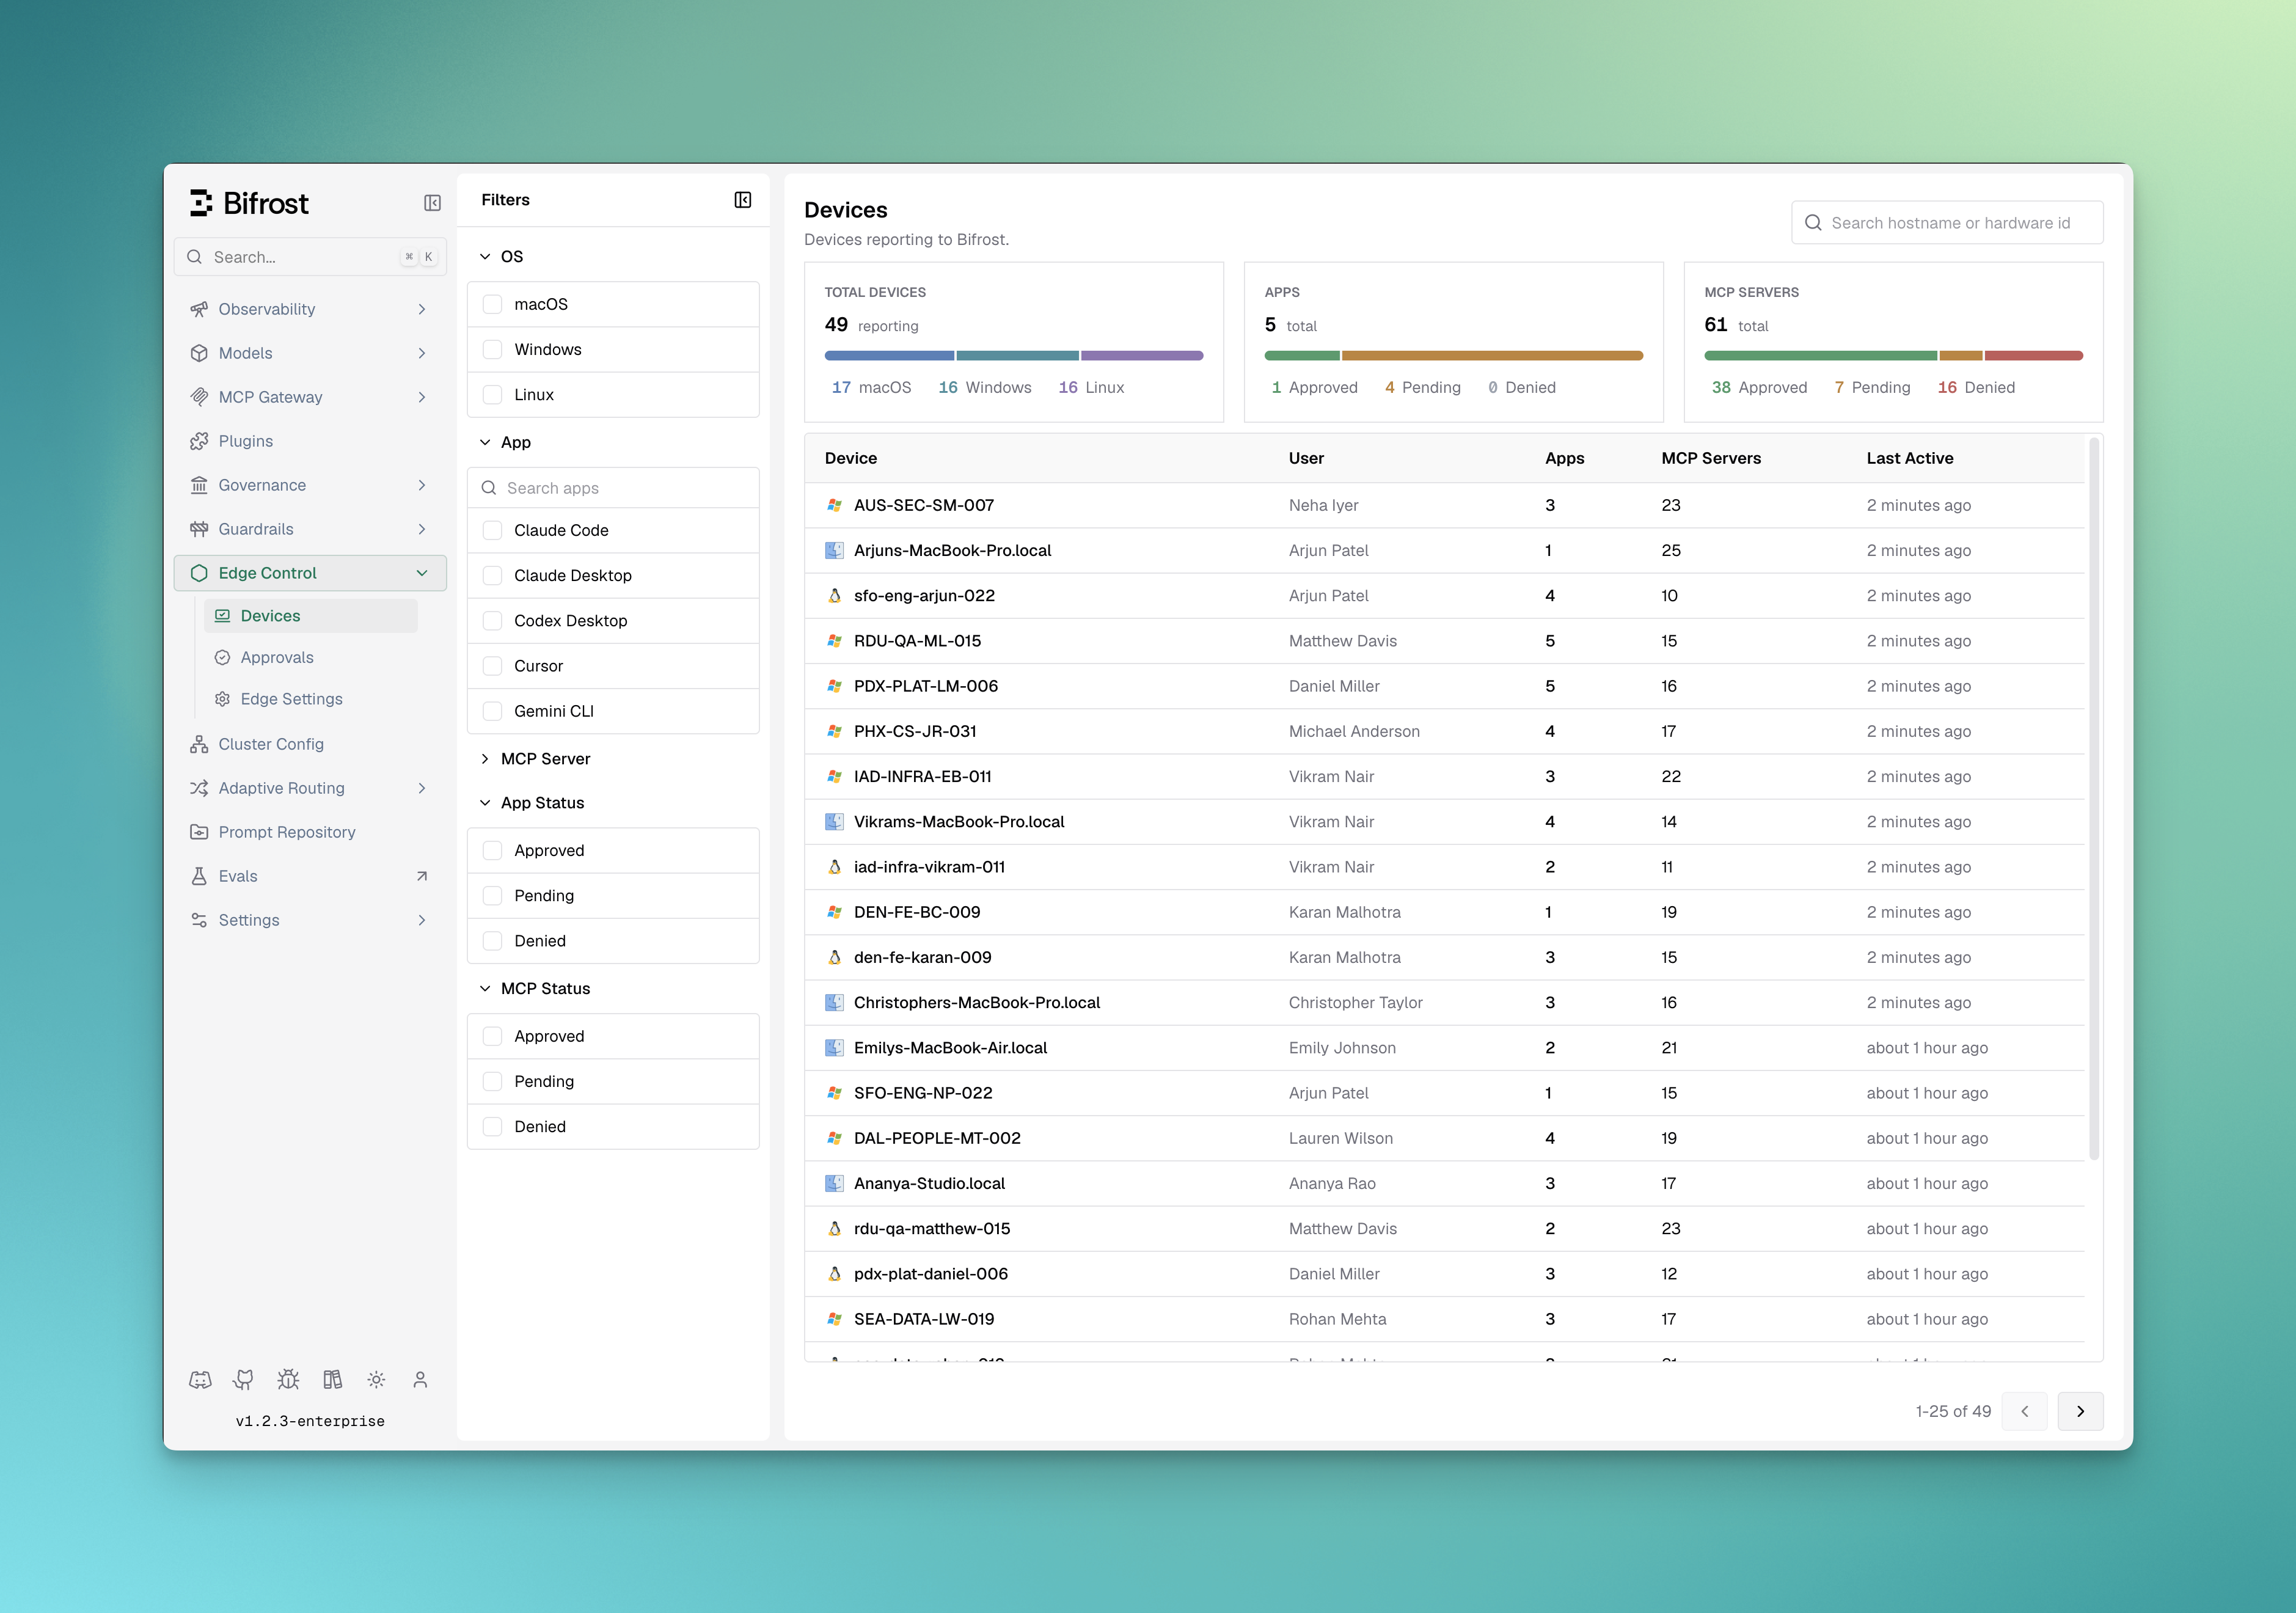2296x1613 pixels.
Task: Go to next page of devices
Action: coord(2080,1411)
